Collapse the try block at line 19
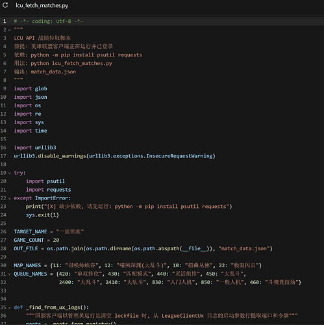Screen dimensions: 324x325 pos(10,173)
